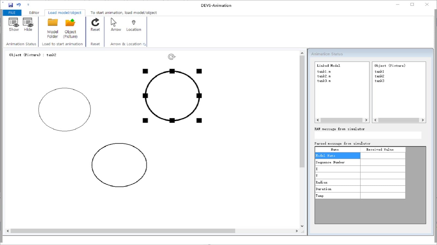Load an Object (Picture) file
Image resolution: width=437 pixels, height=245 pixels.
point(70,28)
